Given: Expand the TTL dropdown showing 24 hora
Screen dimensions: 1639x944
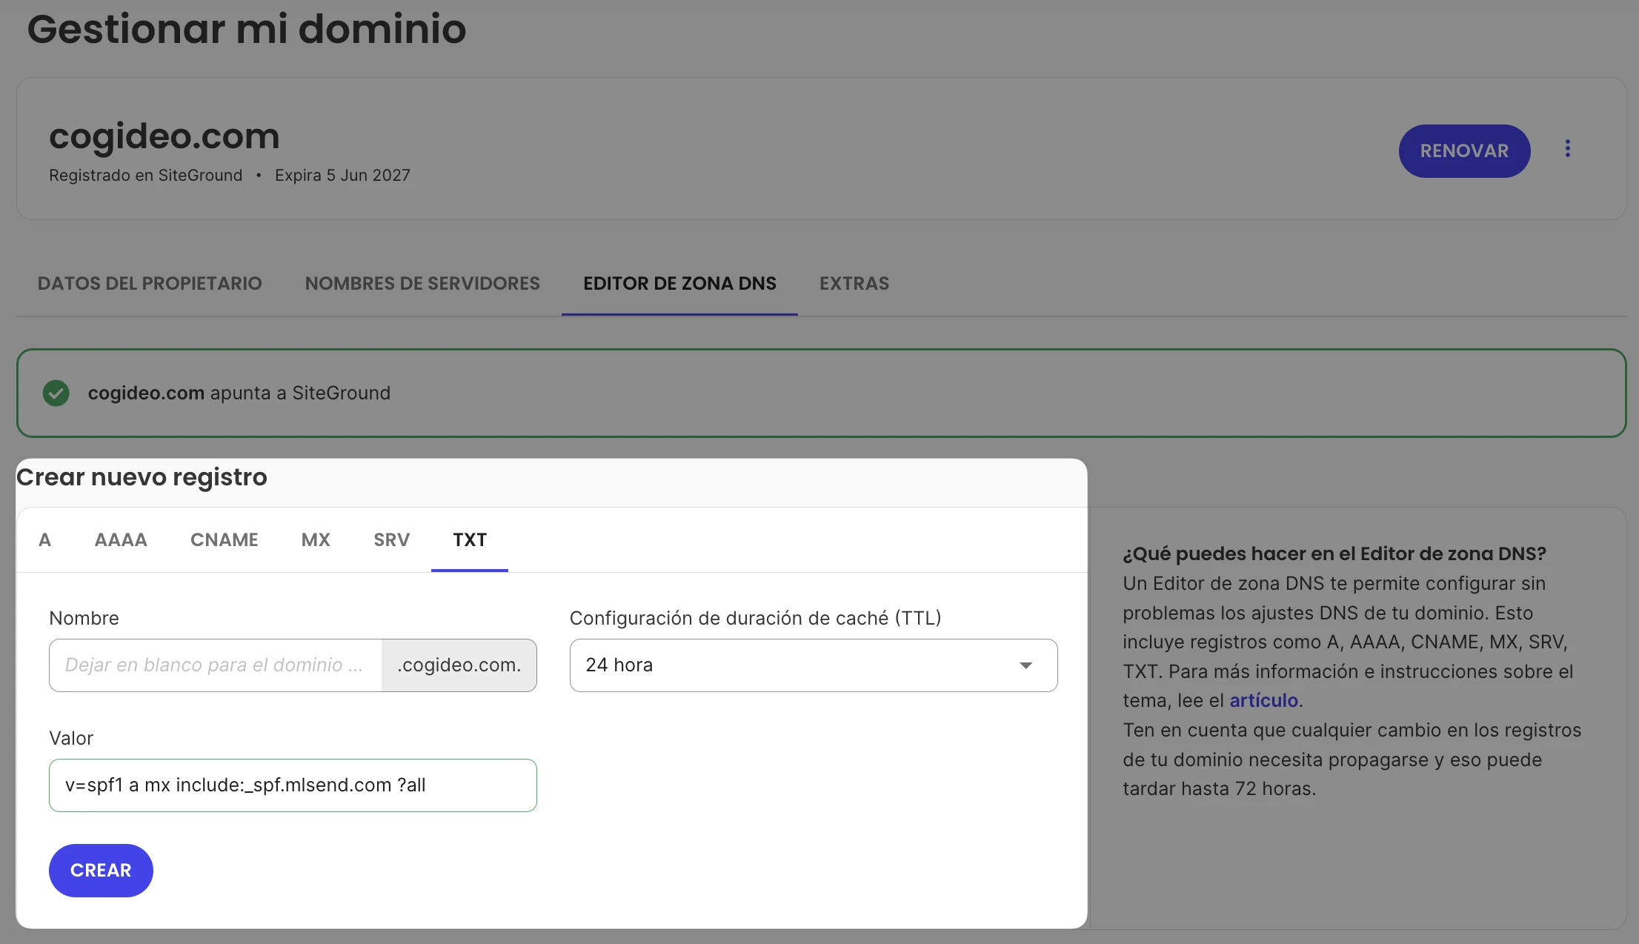Looking at the screenshot, I should tap(814, 665).
